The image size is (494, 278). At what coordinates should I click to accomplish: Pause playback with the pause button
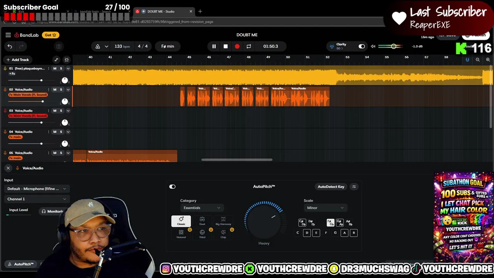pyautogui.click(x=214, y=46)
